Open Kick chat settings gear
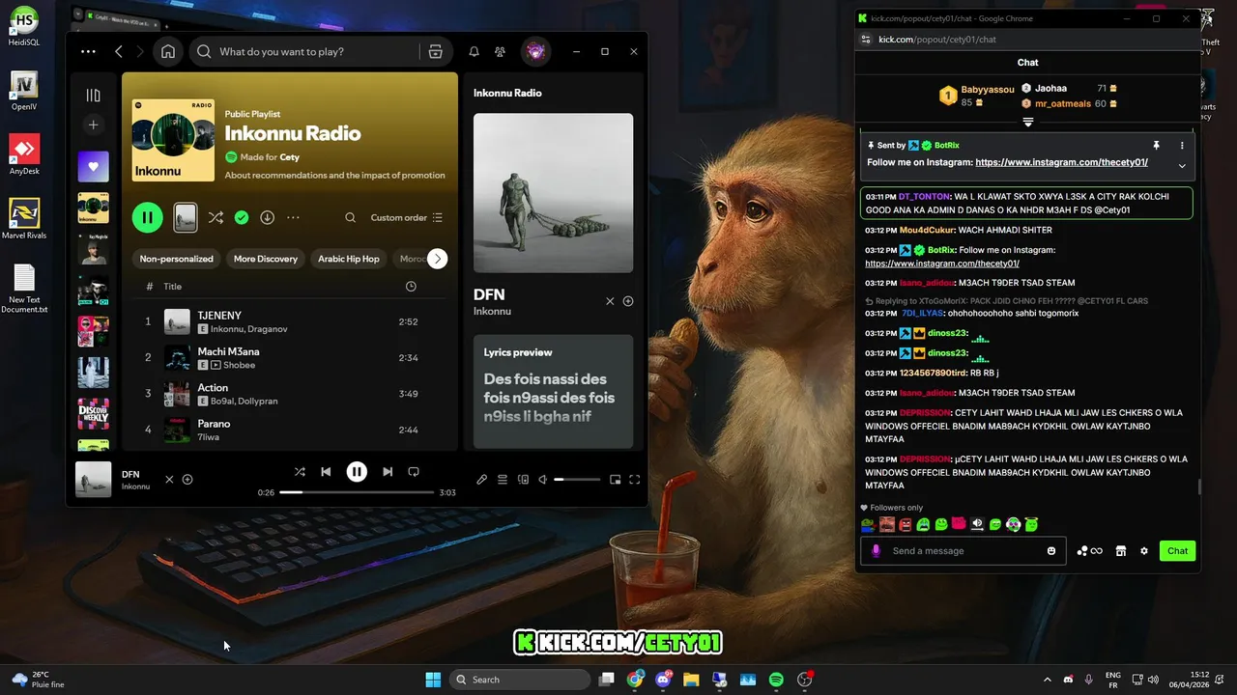Image resolution: width=1237 pixels, height=695 pixels. [x=1144, y=551]
